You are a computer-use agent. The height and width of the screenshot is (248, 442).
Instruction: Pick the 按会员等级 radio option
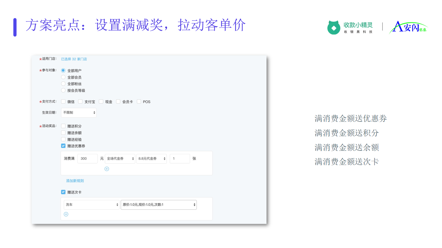pyautogui.click(x=63, y=90)
